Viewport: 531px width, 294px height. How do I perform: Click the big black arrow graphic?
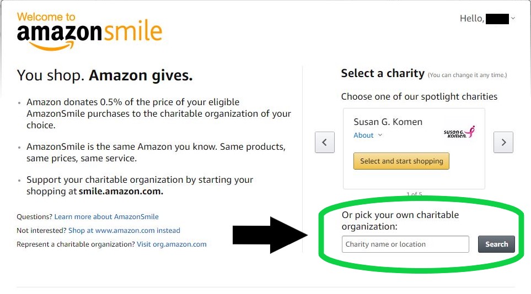click(270, 235)
